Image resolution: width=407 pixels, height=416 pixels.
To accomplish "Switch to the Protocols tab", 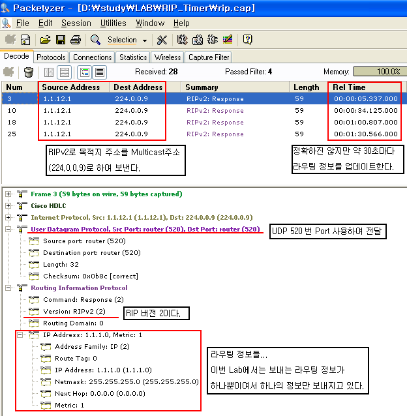I will tap(51, 57).
